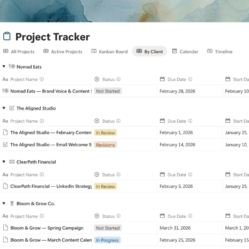The width and height of the screenshot is (249, 249).
Task: Click the February 28, 2026 due date cell
Action: click(x=178, y=91)
